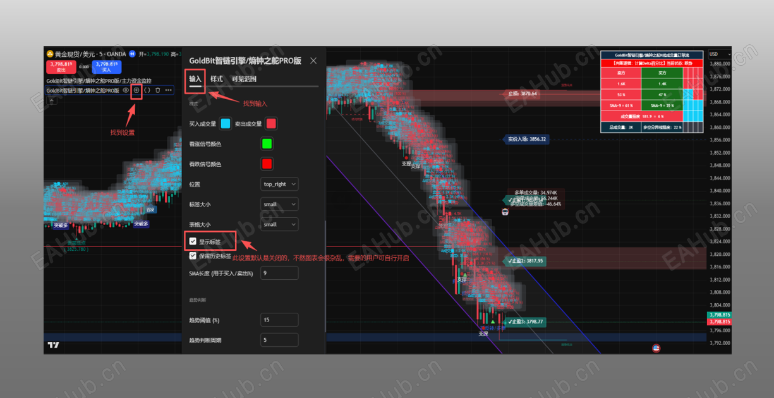The width and height of the screenshot is (774, 398).
Task: Switch to the 样式 tab
Action: [x=216, y=79]
